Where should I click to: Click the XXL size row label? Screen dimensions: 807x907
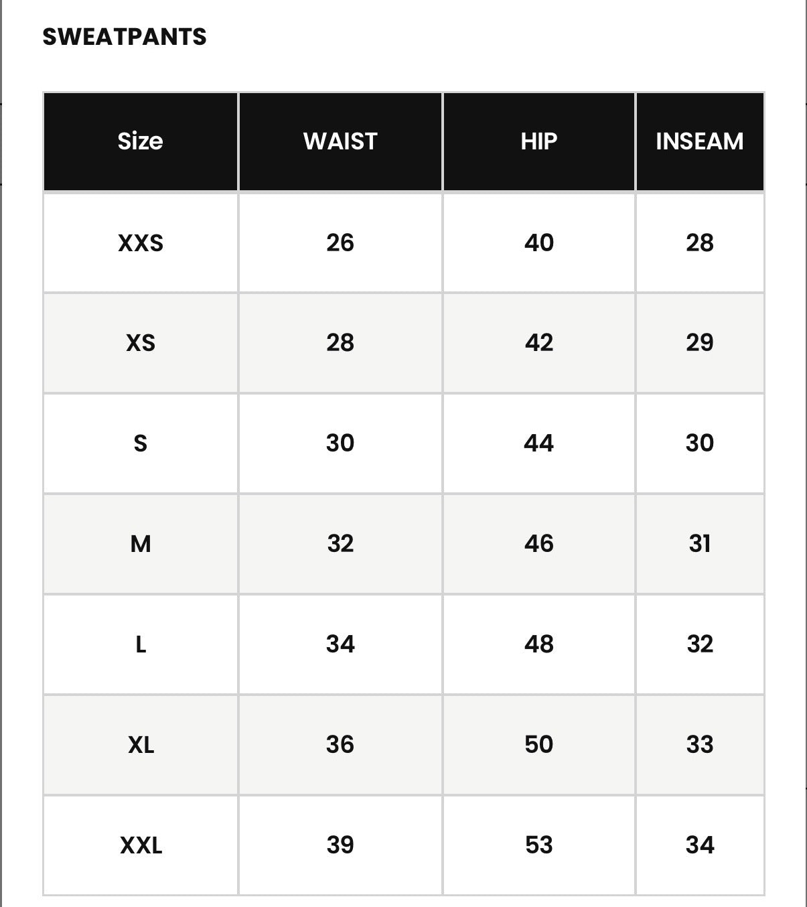tap(141, 845)
